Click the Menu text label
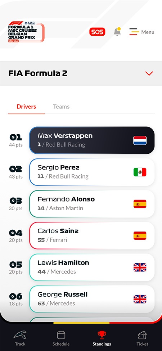 click(x=148, y=32)
